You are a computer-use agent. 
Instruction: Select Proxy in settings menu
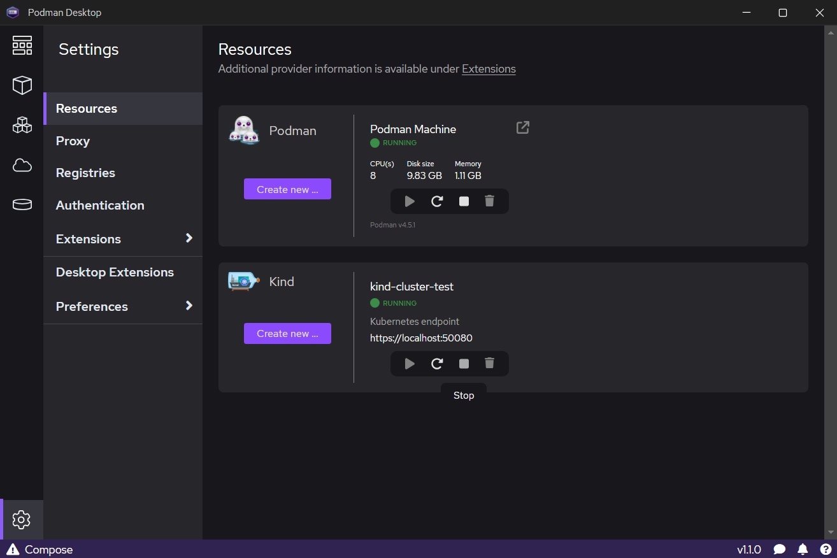coord(73,141)
